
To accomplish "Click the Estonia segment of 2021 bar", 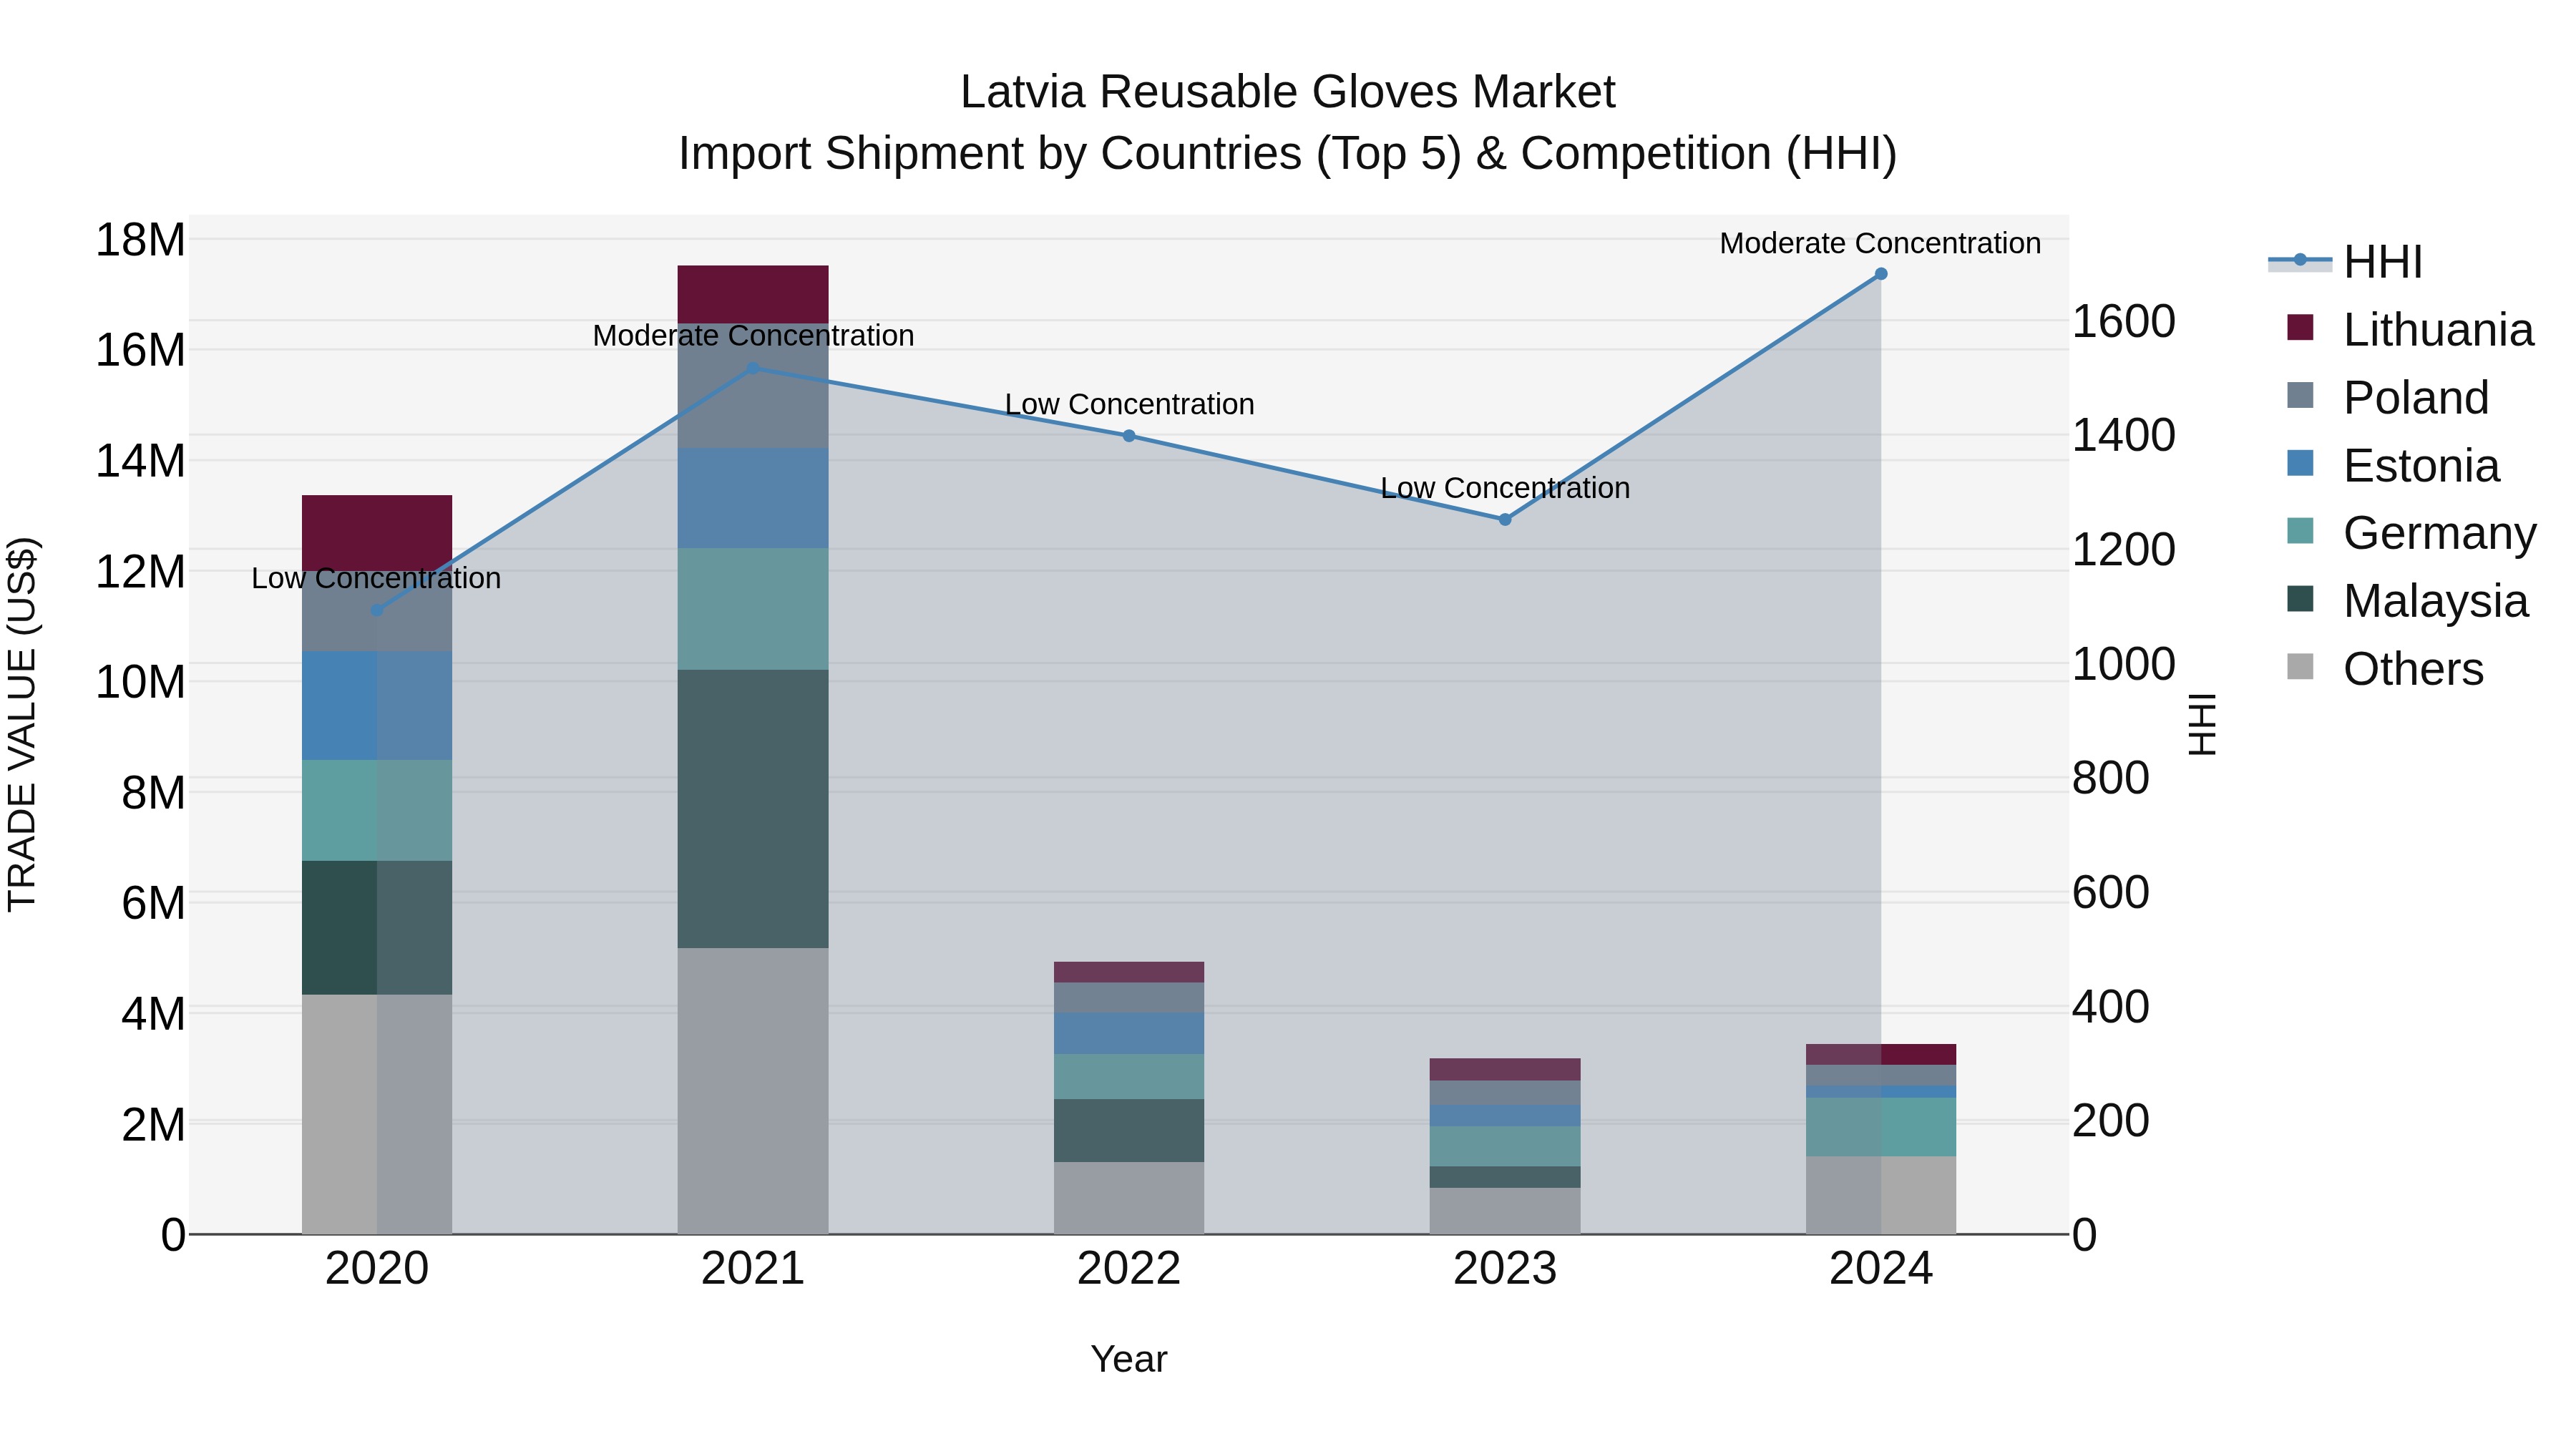I will tap(753, 498).
